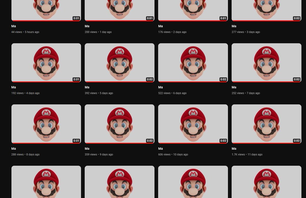Click the 0:02 badge on the 606 views video
The width and height of the screenshot is (306, 198).
click(223, 141)
